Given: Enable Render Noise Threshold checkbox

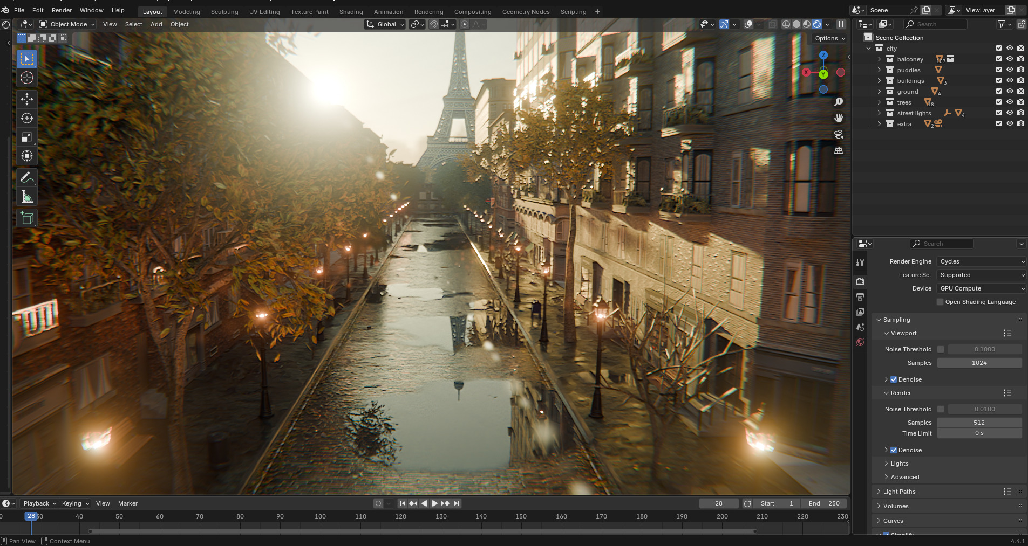Looking at the screenshot, I should coord(941,409).
